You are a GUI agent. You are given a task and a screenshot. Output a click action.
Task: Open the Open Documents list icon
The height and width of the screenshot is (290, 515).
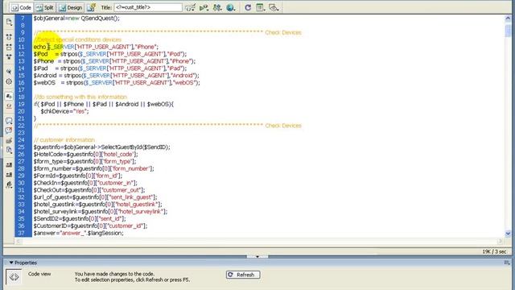click(x=9, y=23)
